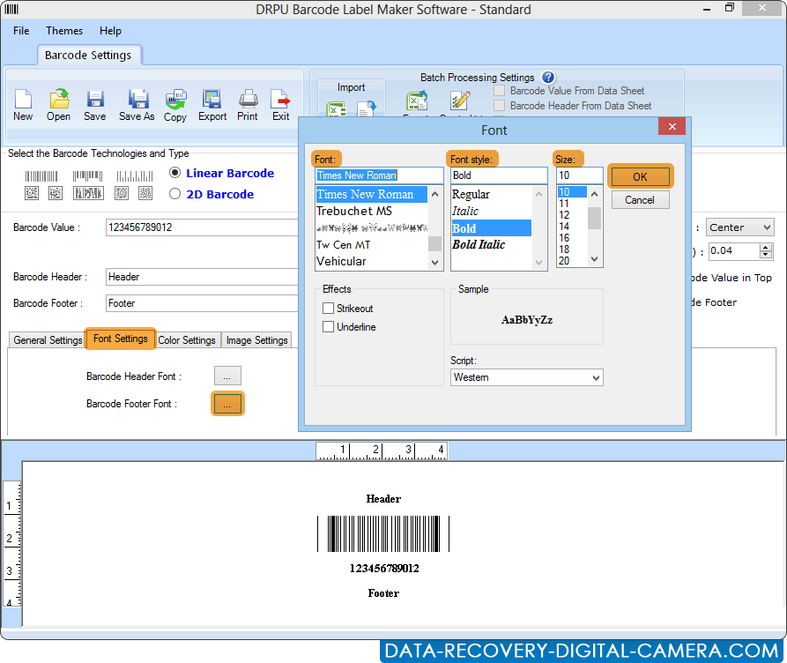Click the Batch Processing Settings help icon
This screenshot has width=787, height=663.
point(548,77)
